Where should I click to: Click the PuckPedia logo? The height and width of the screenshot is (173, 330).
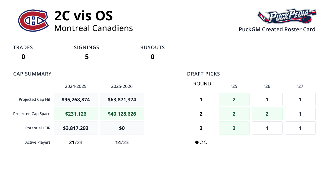[287, 16]
